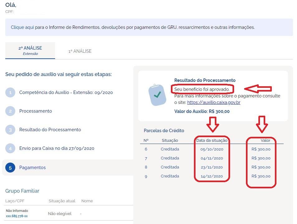Click the clipboard checkmark approval icon
Image resolution: width=297 pixels, height=224 pixels.
tap(157, 95)
